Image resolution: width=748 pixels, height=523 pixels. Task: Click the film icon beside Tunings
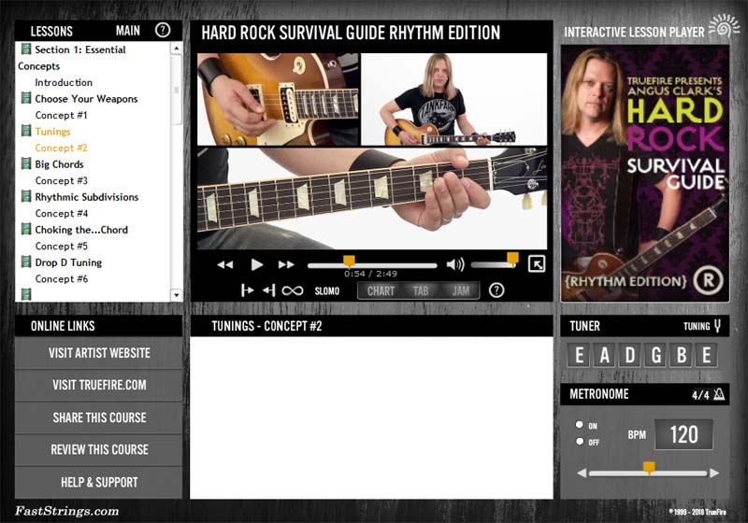click(x=26, y=131)
